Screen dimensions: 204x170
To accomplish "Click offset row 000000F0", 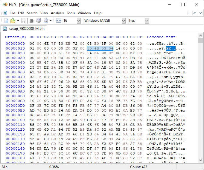I will pos(15,115).
